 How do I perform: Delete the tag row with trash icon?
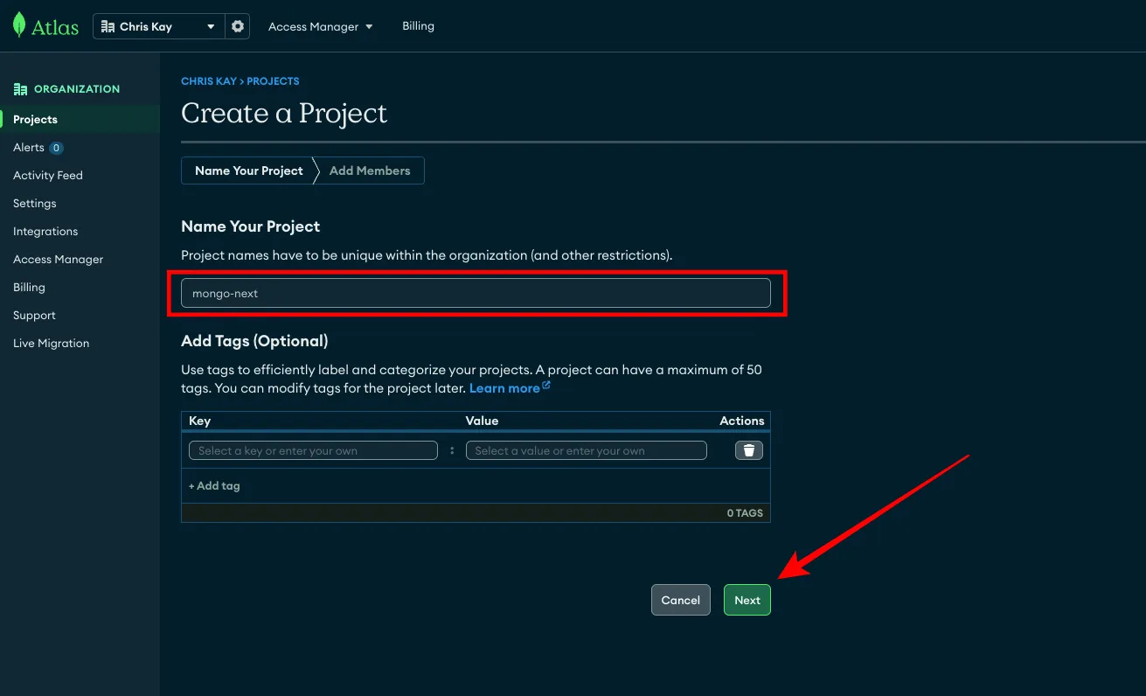point(749,450)
